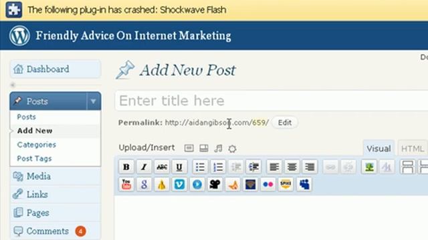Click the greyed-out insert link icon
This screenshot has width=428, height=240.
click(x=330, y=167)
